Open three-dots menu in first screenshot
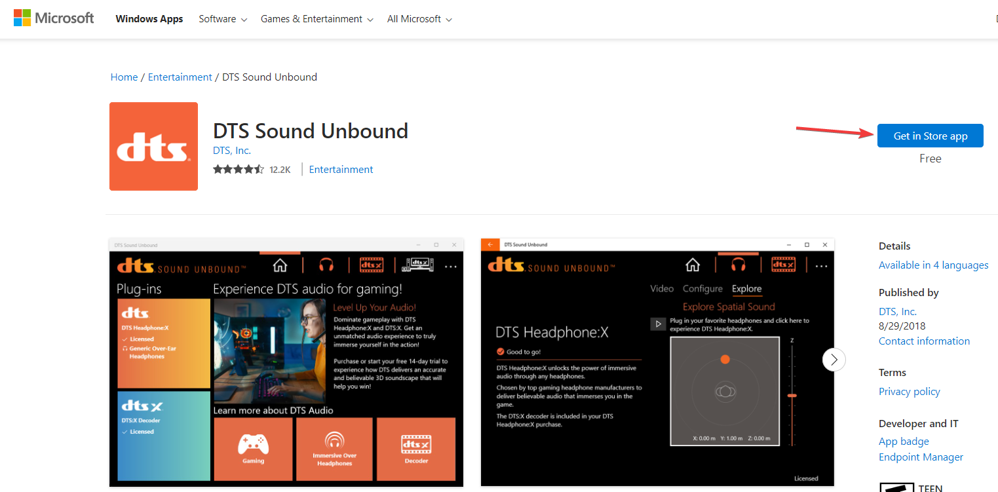This screenshot has width=998, height=492. 451,267
